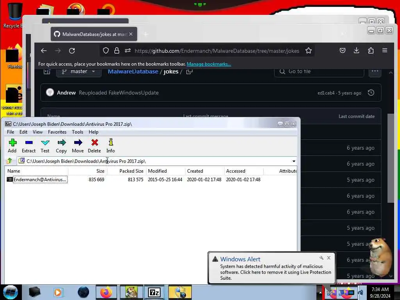Open the Pocket save icon in Firefox
Image resolution: width=400 pixels, height=300 pixels.
point(343,50)
